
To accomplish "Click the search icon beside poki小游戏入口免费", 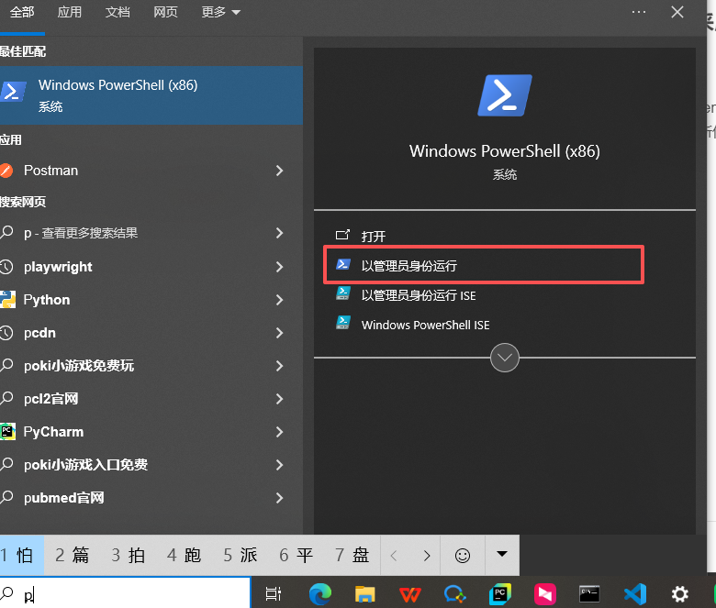I will click(6, 464).
